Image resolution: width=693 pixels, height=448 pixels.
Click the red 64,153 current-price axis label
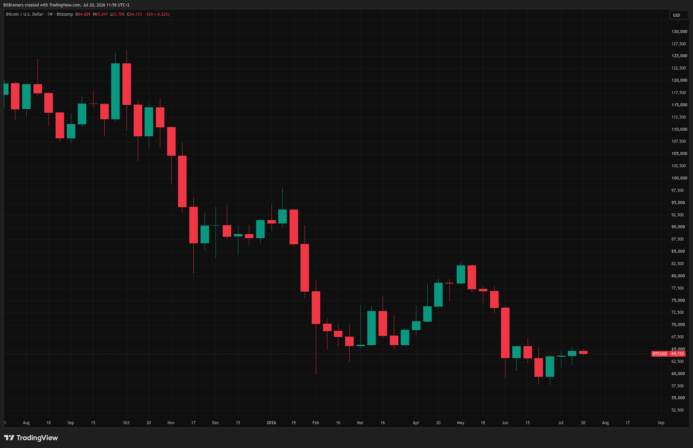click(x=677, y=354)
